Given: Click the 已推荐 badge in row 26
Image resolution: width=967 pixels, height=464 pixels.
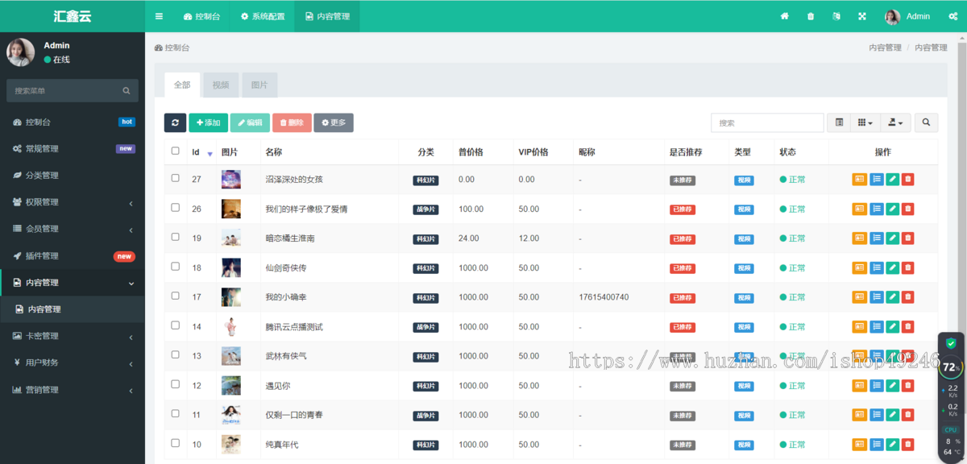Looking at the screenshot, I should tap(683, 209).
